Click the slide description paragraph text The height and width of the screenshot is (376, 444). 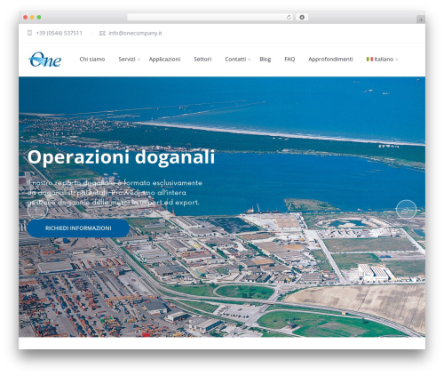click(115, 193)
